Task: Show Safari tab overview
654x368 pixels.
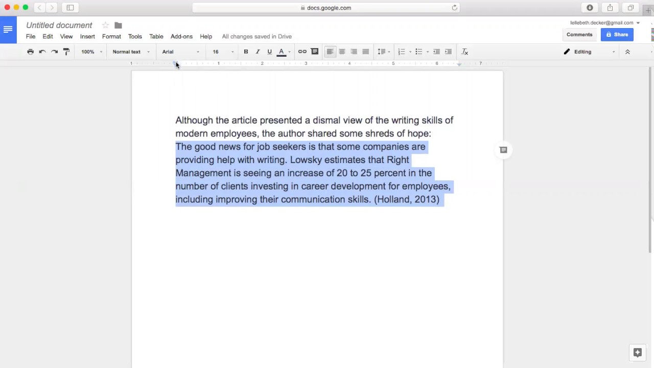Action: [x=630, y=8]
